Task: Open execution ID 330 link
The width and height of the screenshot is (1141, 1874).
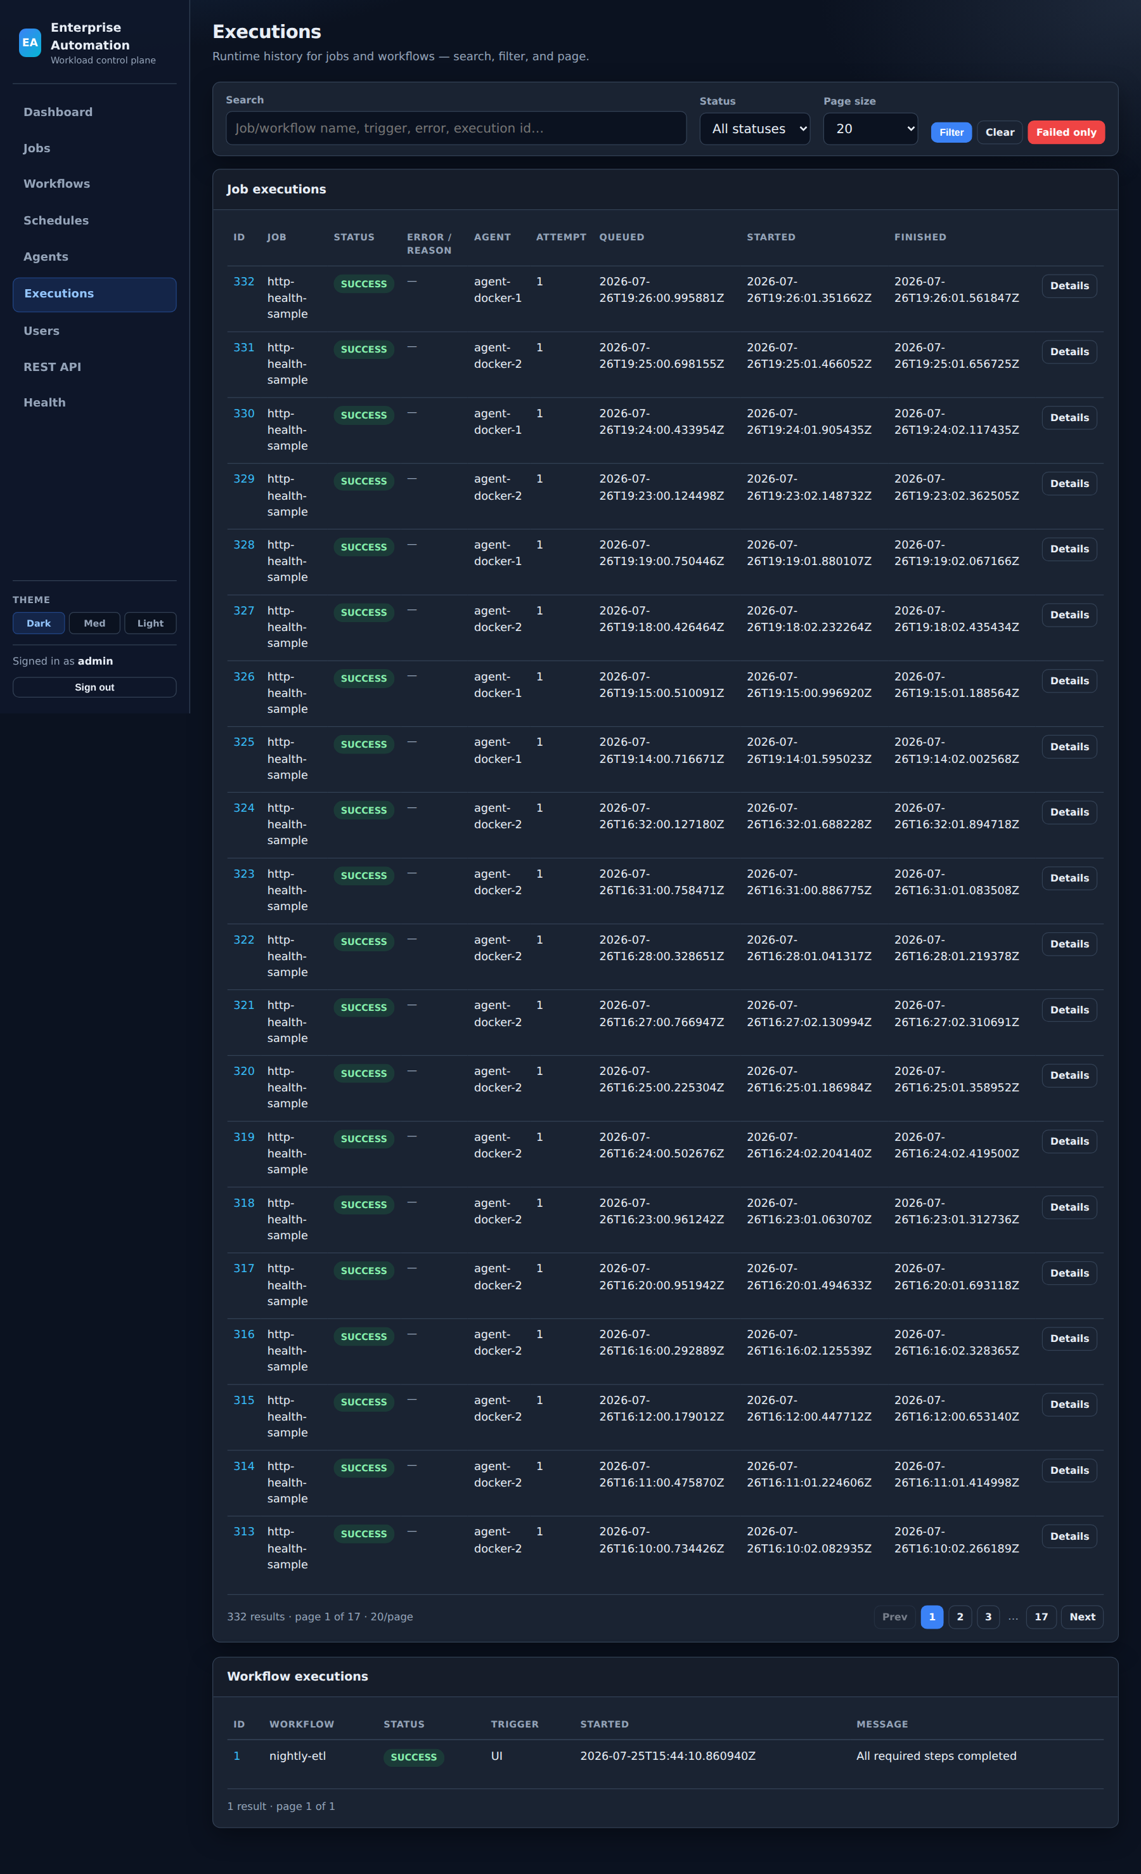Action: pos(243,413)
